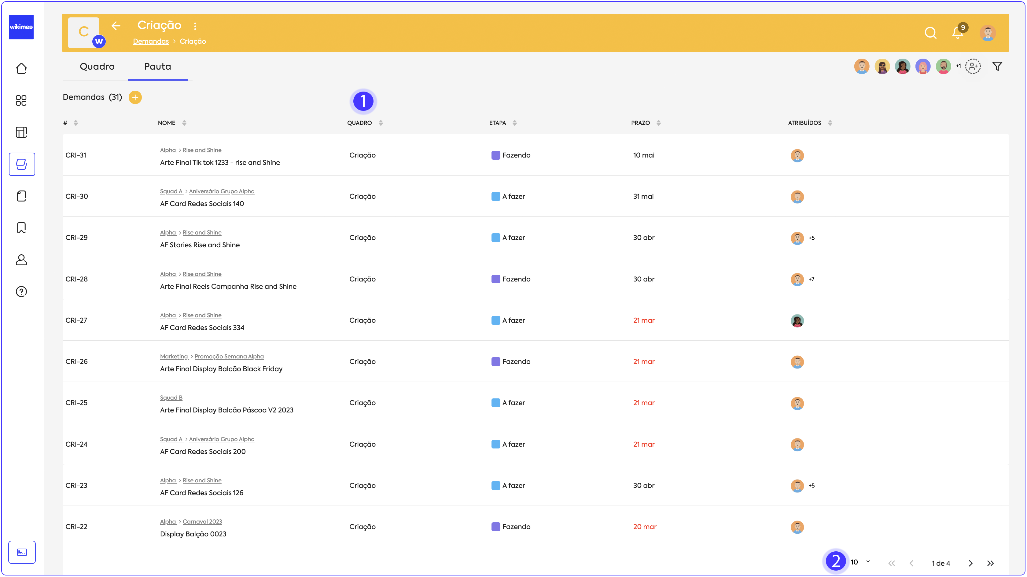Click the back arrow beside Criação
The width and height of the screenshot is (1027, 577).
(x=116, y=26)
